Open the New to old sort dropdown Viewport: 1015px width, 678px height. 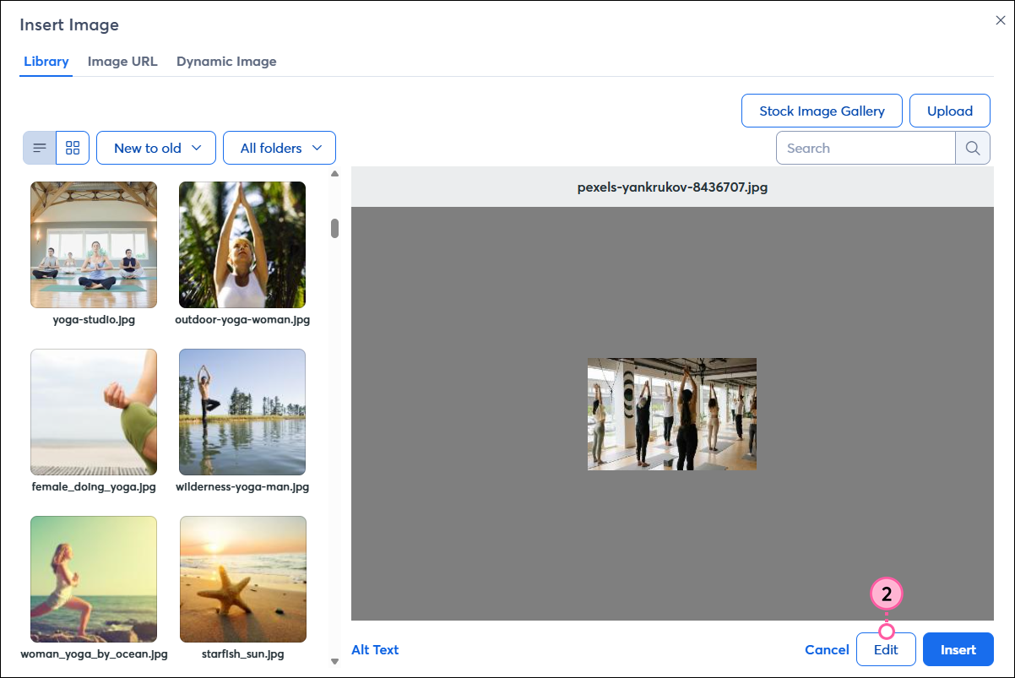pos(156,148)
